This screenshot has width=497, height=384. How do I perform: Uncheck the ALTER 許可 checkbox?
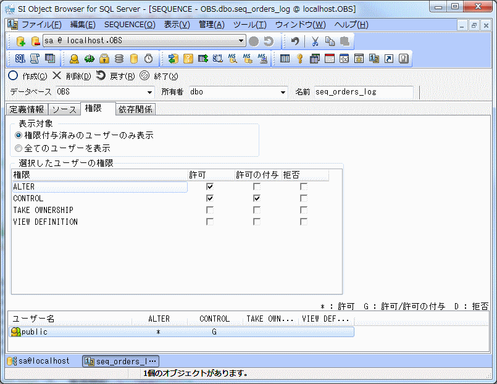(x=210, y=186)
